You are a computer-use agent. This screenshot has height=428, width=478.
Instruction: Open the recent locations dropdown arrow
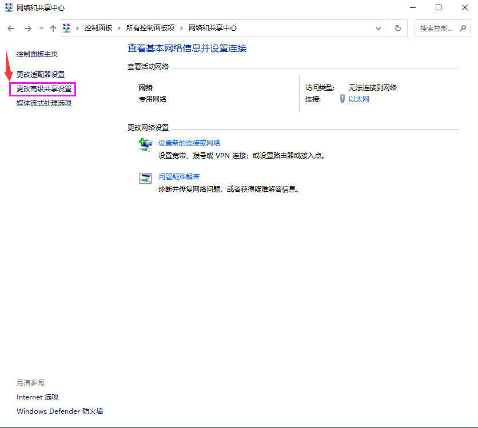click(41, 29)
